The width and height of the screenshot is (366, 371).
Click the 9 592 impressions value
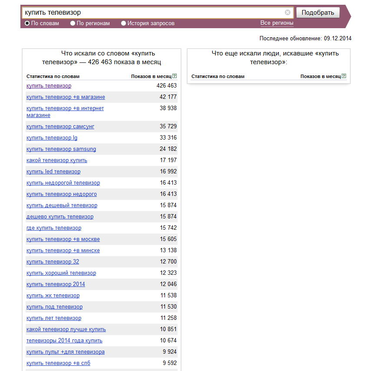tap(169, 363)
